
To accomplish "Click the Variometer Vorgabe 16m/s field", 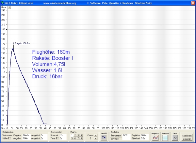I will (26, 135).
